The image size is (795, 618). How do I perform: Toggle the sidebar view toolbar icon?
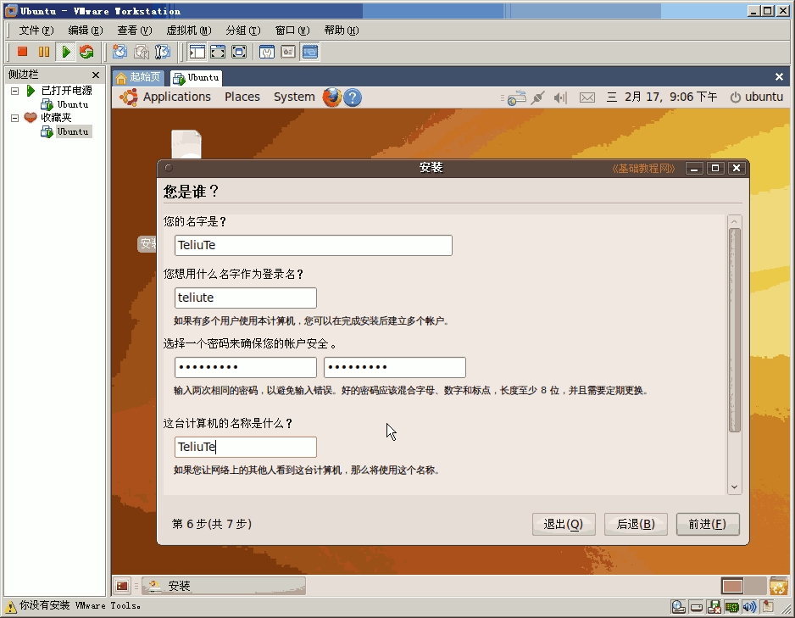(x=197, y=52)
